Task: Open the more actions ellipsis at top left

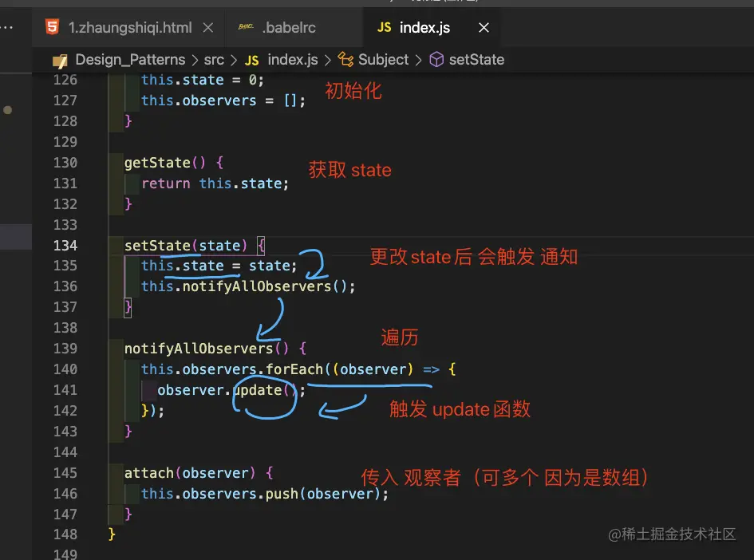Action: [6, 27]
